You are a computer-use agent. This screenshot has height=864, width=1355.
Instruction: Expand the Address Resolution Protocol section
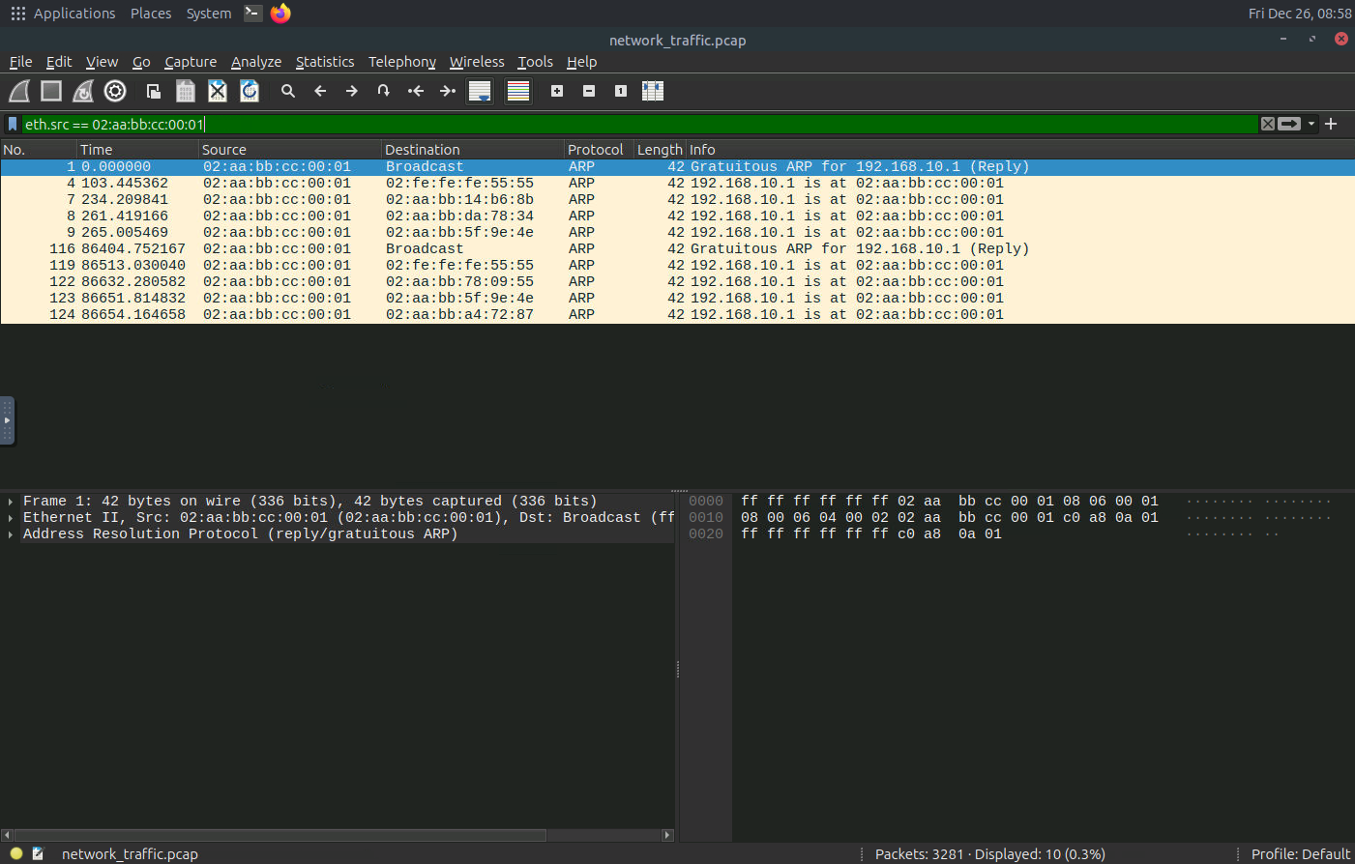pos(11,534)
